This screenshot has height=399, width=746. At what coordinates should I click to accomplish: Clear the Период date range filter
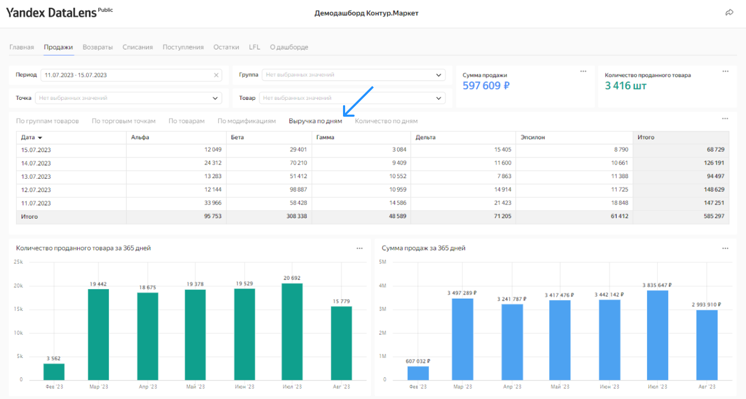coord(216,75)
